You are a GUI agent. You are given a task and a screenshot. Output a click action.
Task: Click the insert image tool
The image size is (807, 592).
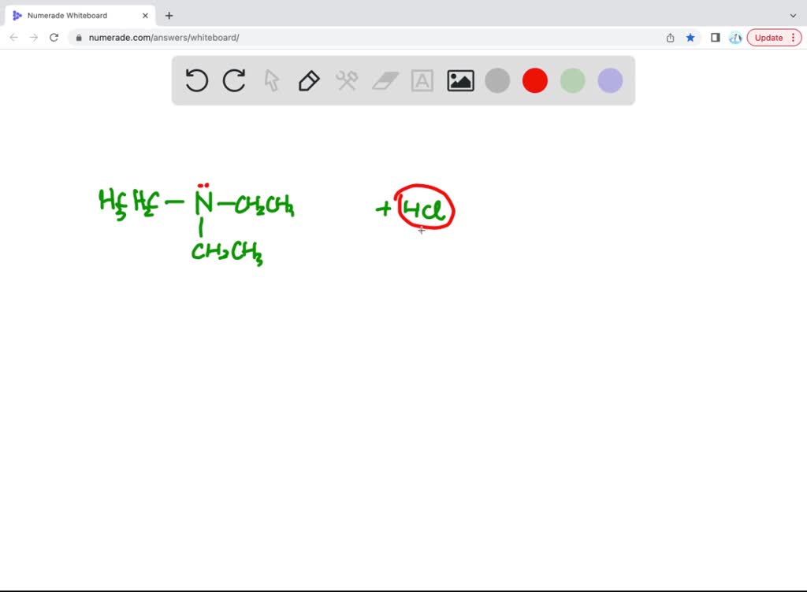[x=460, y=80]
